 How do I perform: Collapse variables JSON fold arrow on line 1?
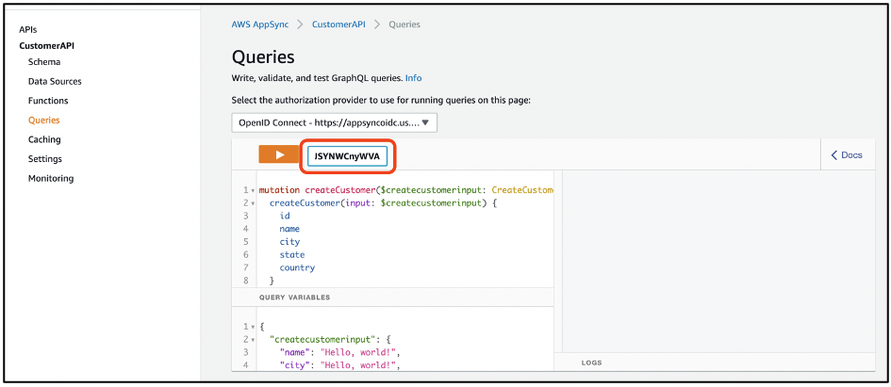coord(253,327)
